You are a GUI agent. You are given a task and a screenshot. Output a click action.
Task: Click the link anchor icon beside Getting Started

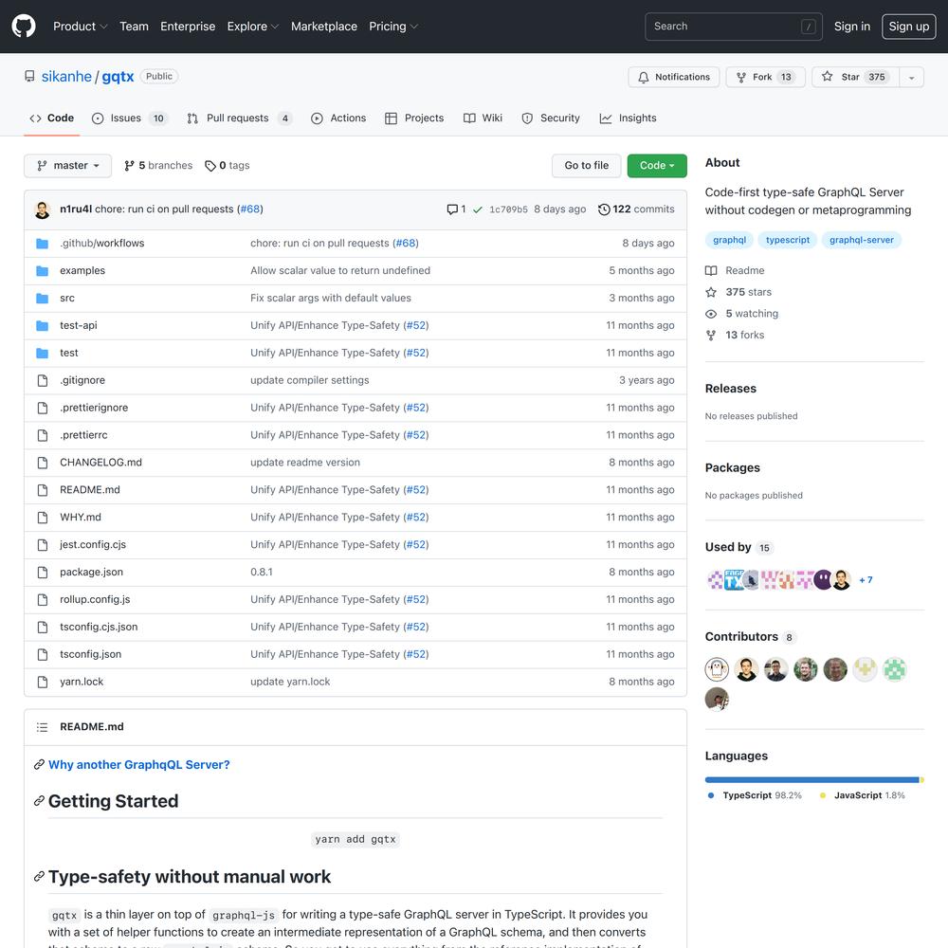39,801
